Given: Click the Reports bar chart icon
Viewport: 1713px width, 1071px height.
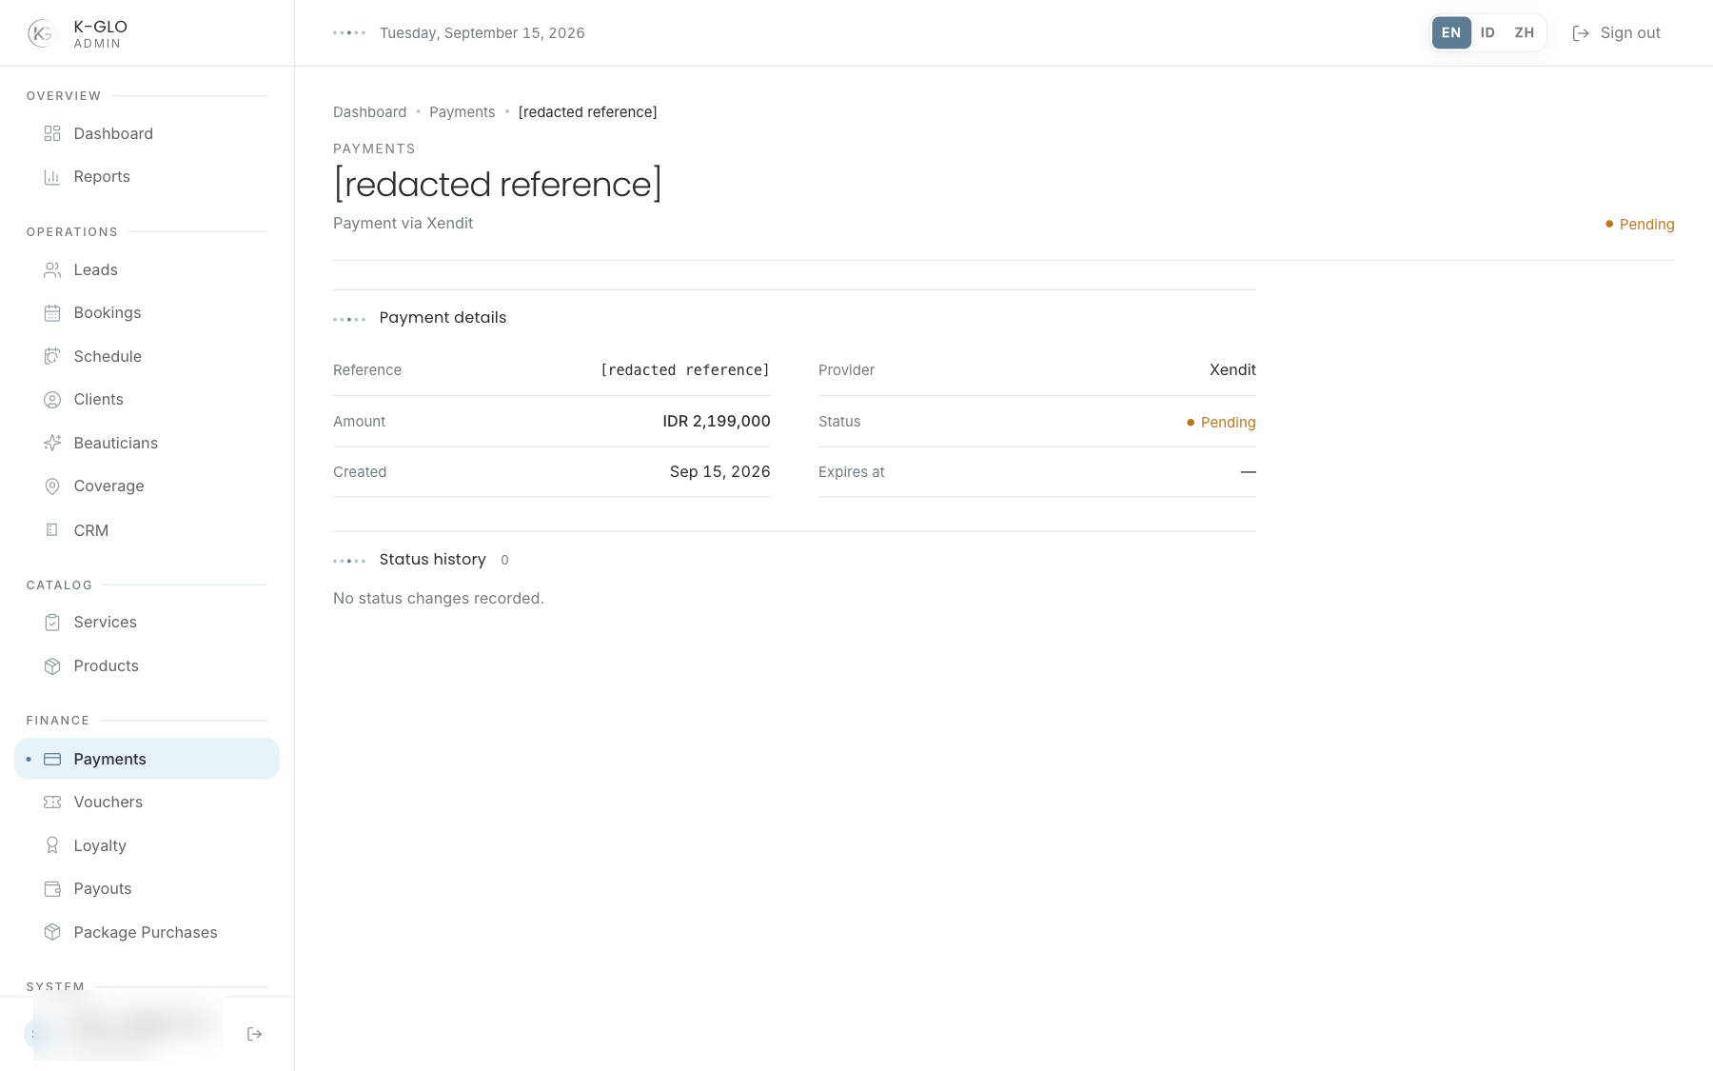Looking at the screenshot, I should click(52, 177).
